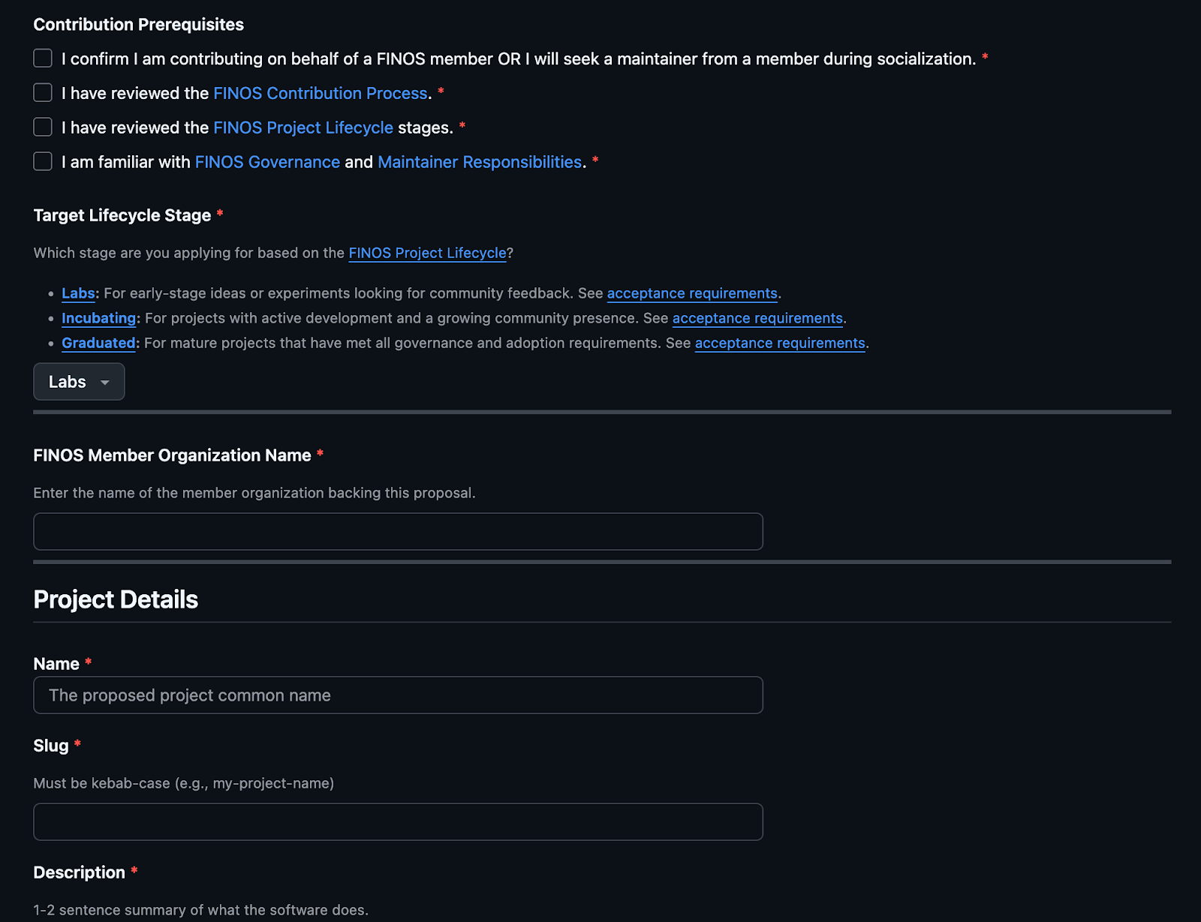
Task: Focus the FINOS Member Organization Name field
Action: [x=398, y=532]
